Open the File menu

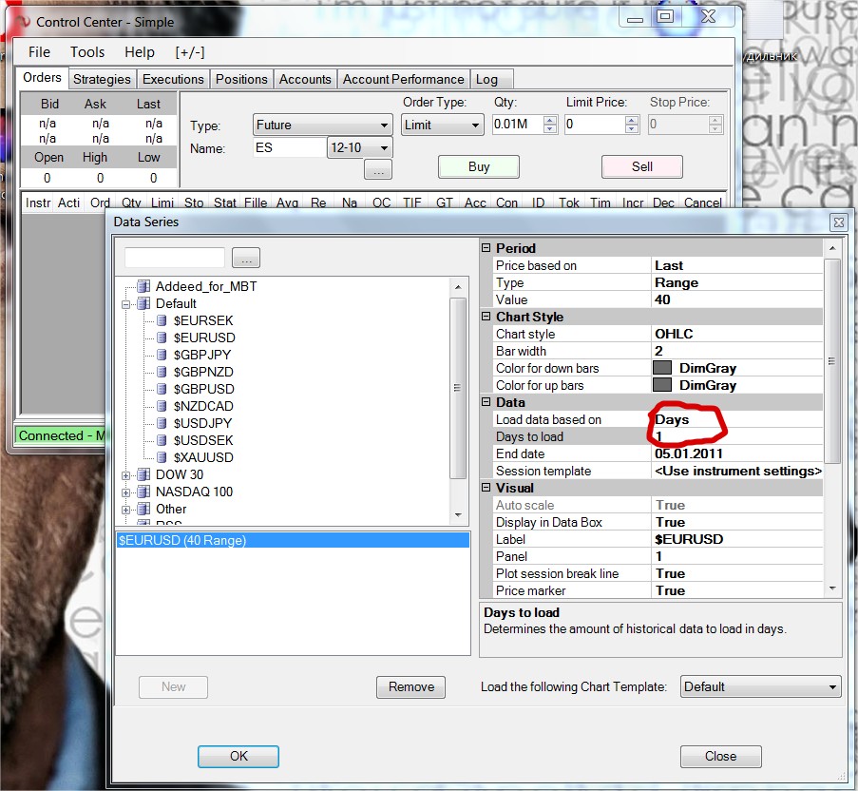tap(39, 52)
